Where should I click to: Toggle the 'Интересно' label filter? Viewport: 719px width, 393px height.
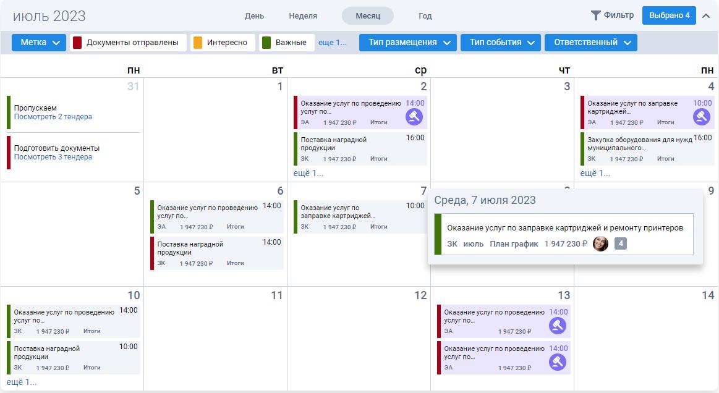point(221,43)
